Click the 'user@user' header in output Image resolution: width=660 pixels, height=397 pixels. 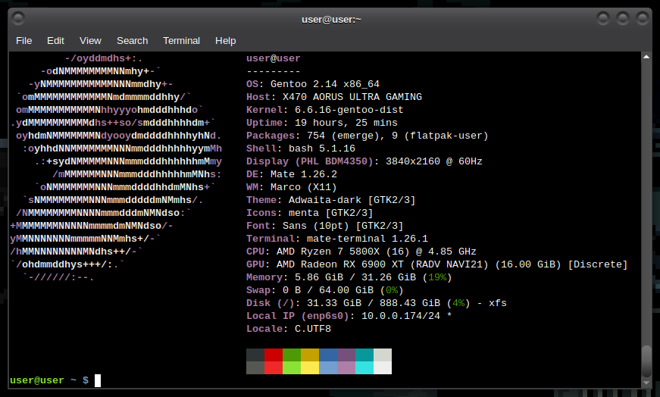[x=274, y=58]
